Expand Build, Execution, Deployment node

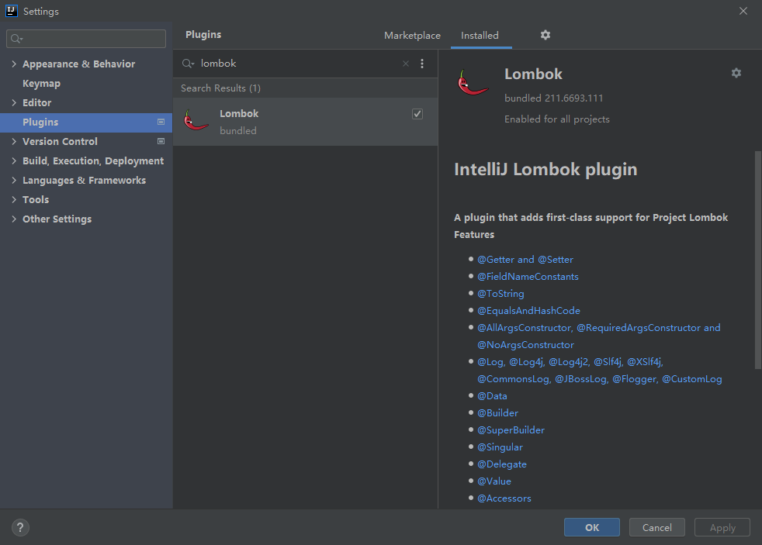pyautogui.click(x=14, y=161)
